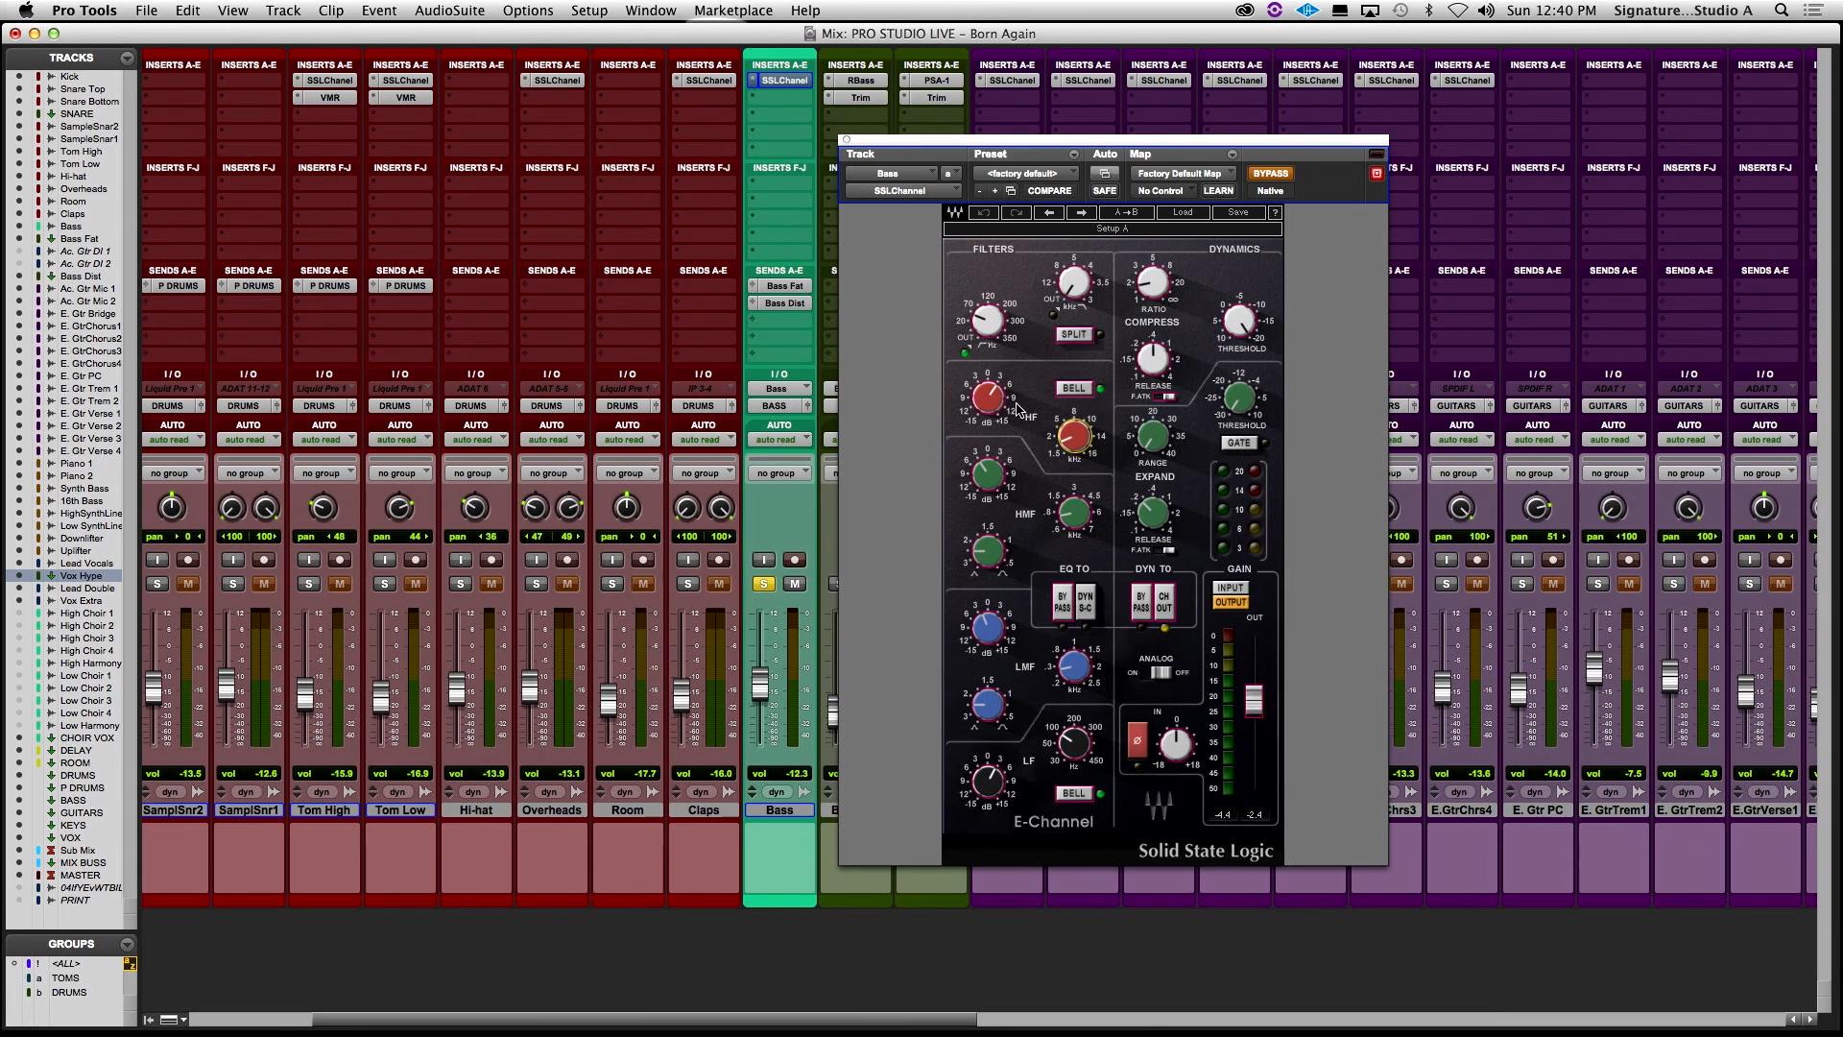Enable input monitoring on the Bass track

[x=764, y=560]
